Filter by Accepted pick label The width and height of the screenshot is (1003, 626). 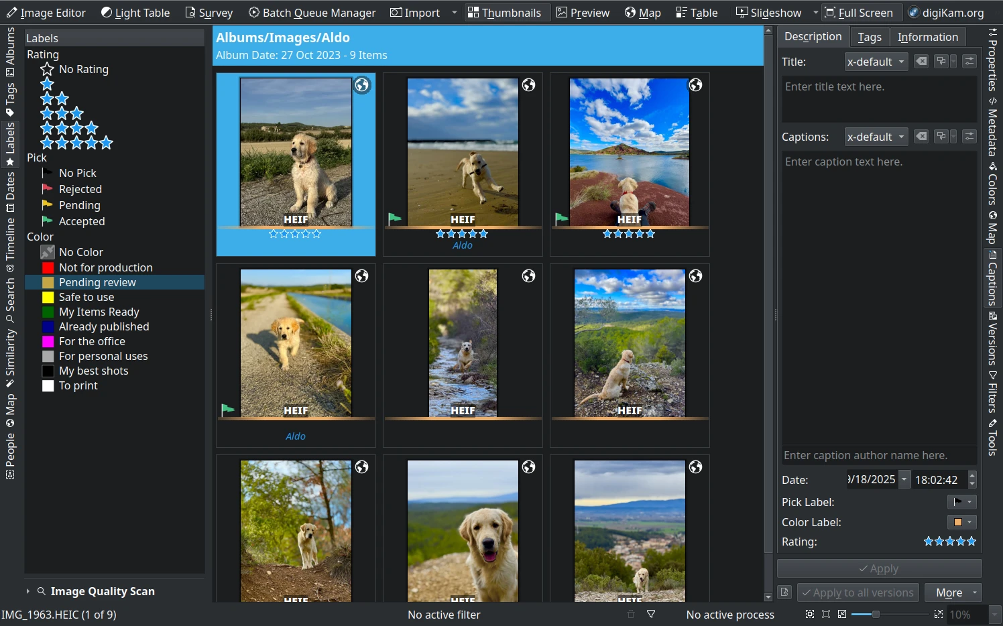82,221
